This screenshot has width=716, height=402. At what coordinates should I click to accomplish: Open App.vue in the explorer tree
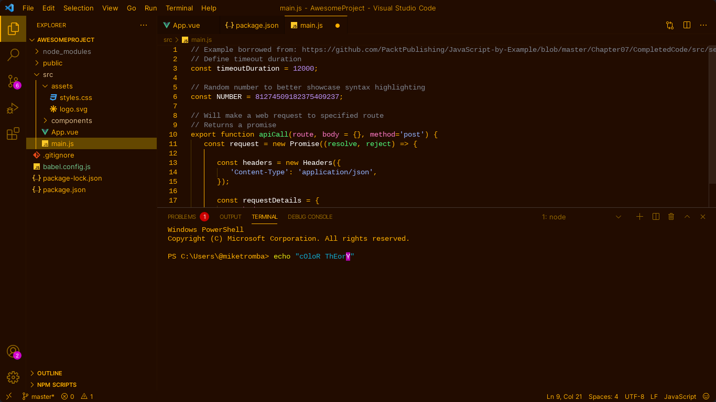[x=64, y=132]
